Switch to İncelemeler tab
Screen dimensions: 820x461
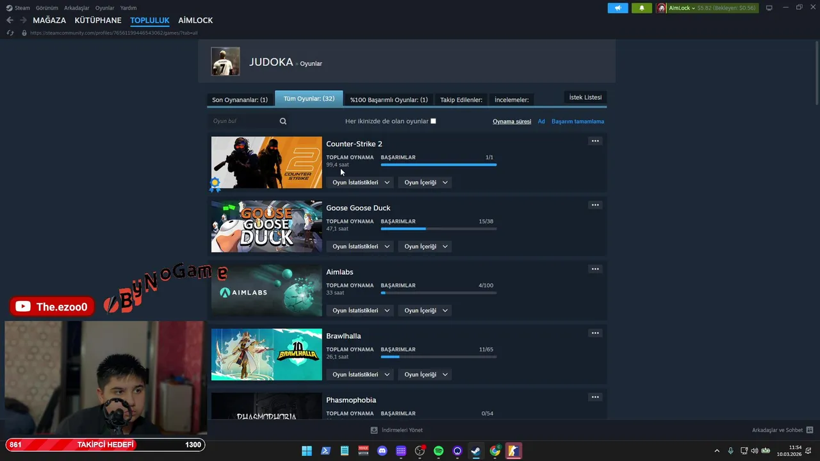pos(512,100)
